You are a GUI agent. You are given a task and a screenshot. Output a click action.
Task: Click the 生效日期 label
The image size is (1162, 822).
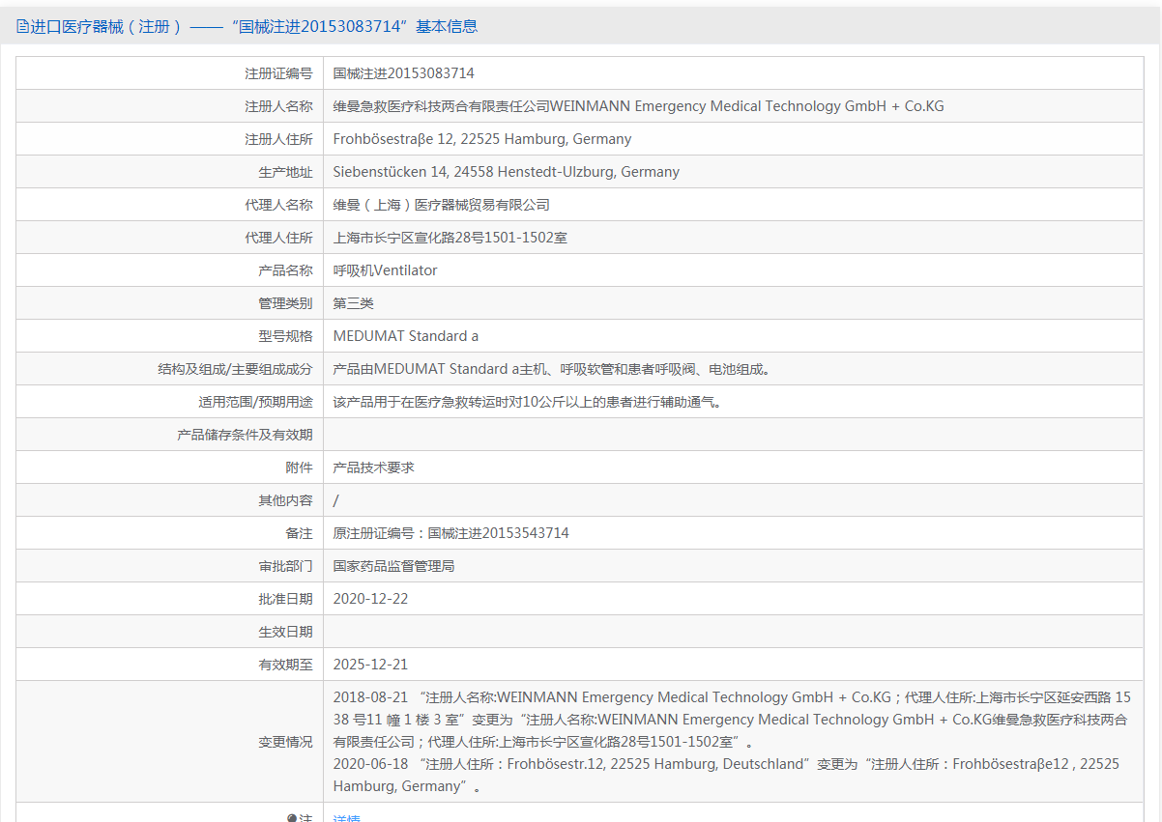(x=285, y=632)
